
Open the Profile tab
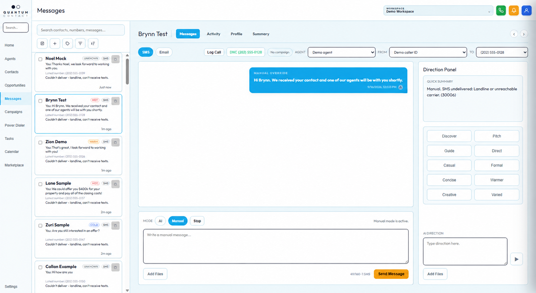(x=236, y=34)
